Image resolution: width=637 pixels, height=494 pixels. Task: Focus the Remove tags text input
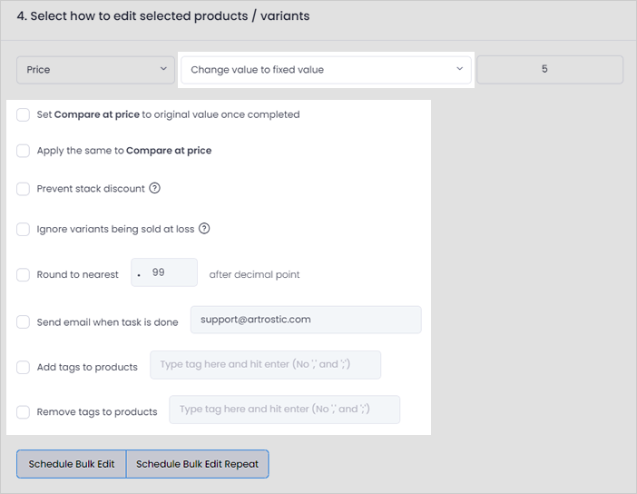(284, 410)
